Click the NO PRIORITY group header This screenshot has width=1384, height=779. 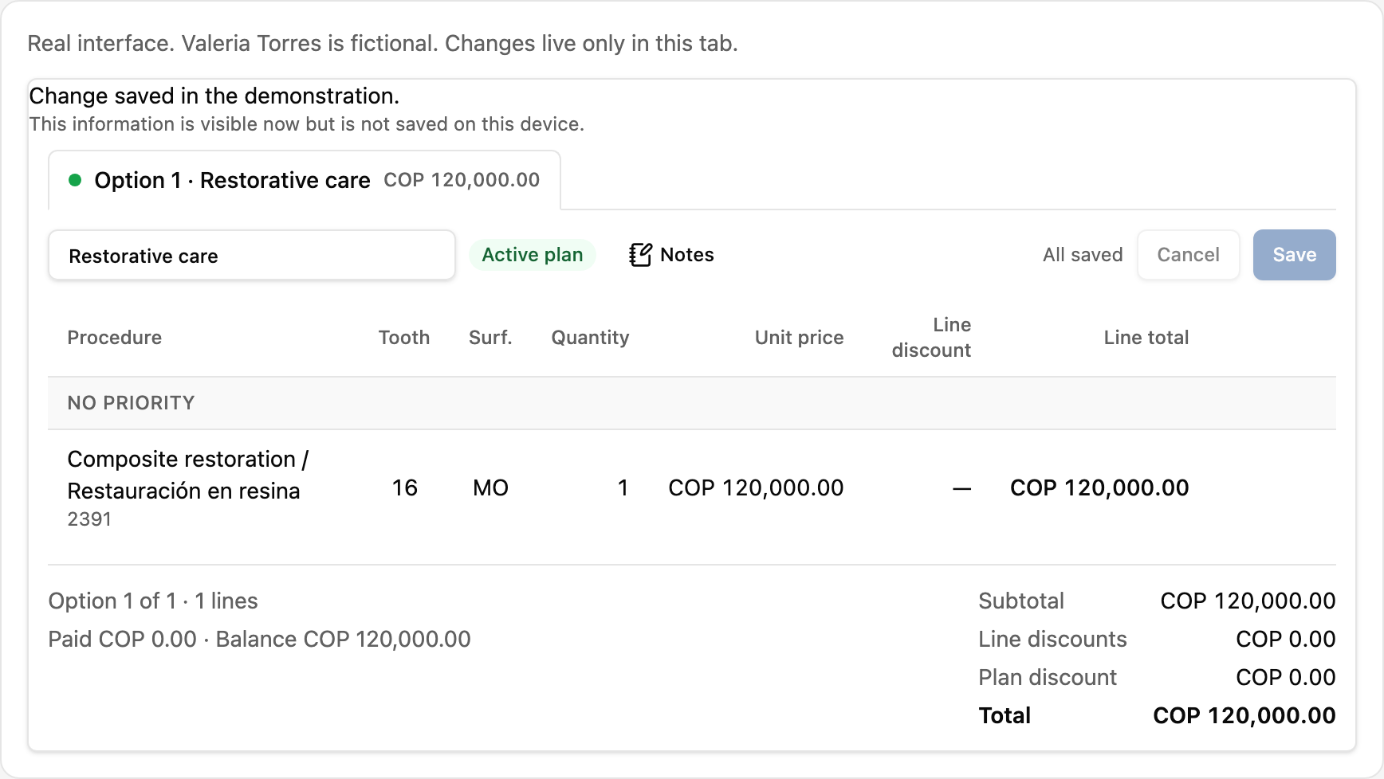tap(692, 403)
